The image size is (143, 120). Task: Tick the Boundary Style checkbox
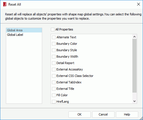click(54, 50)
